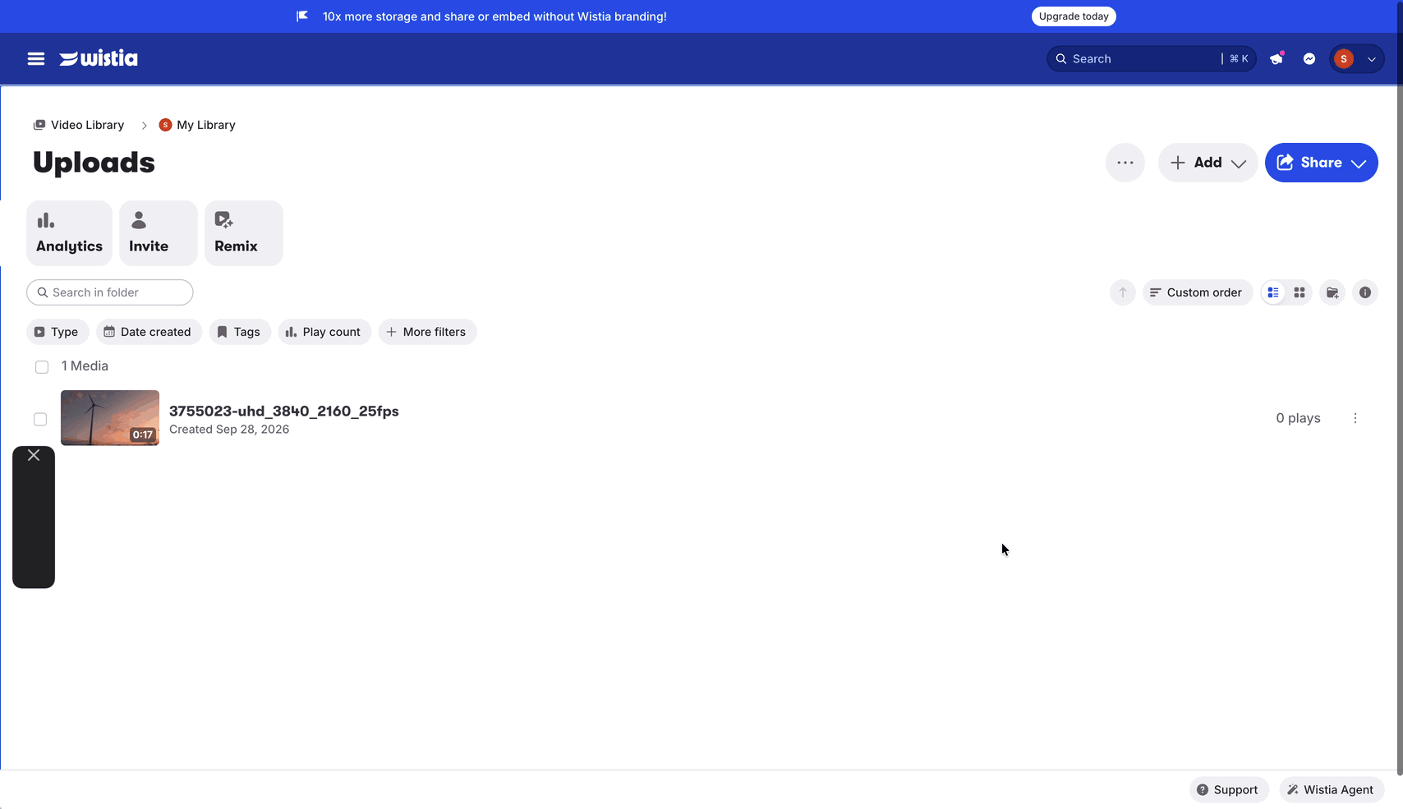This screenshot has height=809, width=1403.
Task: Expand the Add dropdown
Action: point(1207,163)
